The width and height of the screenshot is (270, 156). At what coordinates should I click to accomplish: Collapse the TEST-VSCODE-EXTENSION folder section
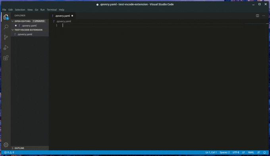tap(13, 30)
